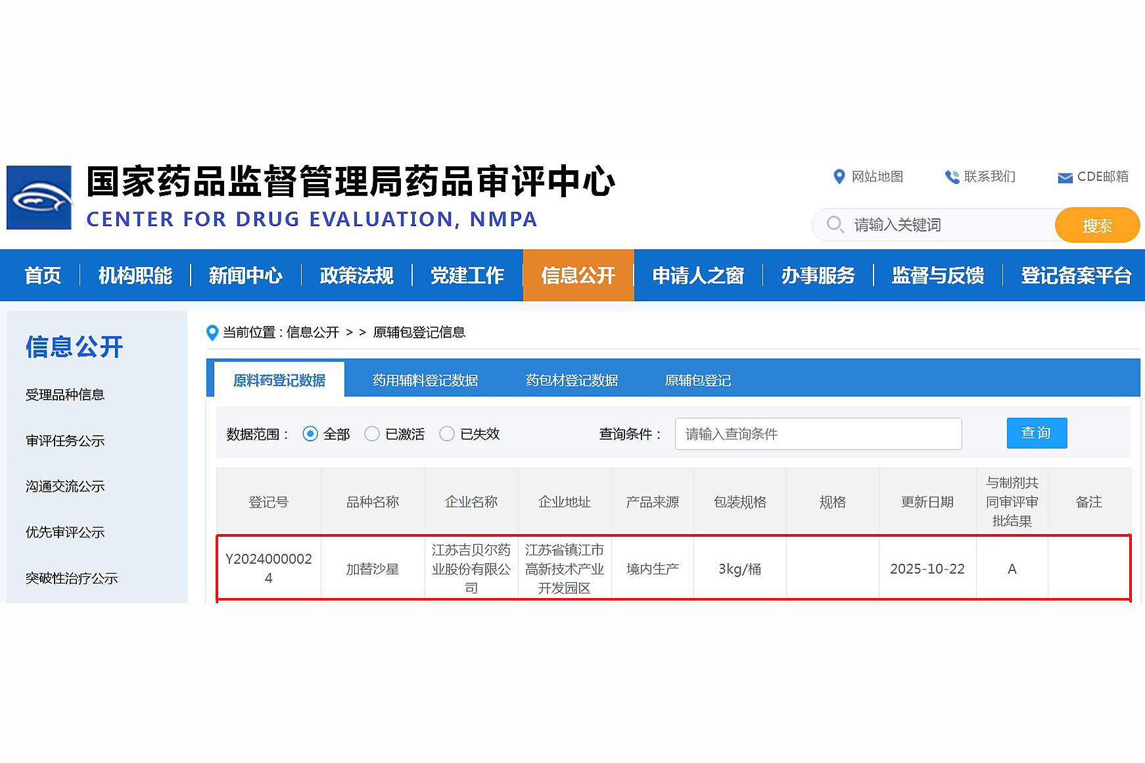Switch to the 原辅包登记 tab
Image resolution: width=1145 pixels, height=763 pixels.
coord(698,380)
